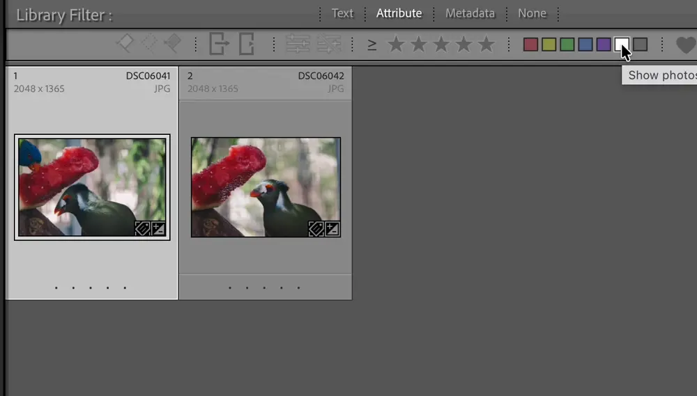Click keyword tag badge on DSC06041
The height and width of the screenshot is (396, 697).
pos(142,229)
